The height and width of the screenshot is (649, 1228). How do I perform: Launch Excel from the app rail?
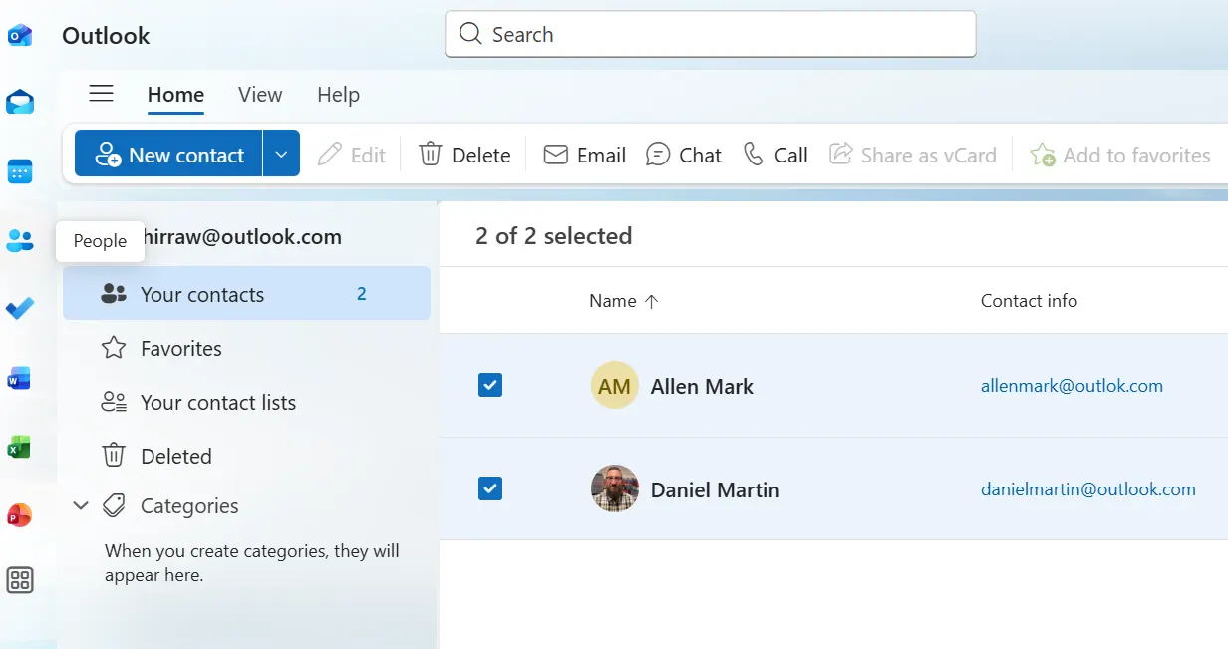pos(20,447)
